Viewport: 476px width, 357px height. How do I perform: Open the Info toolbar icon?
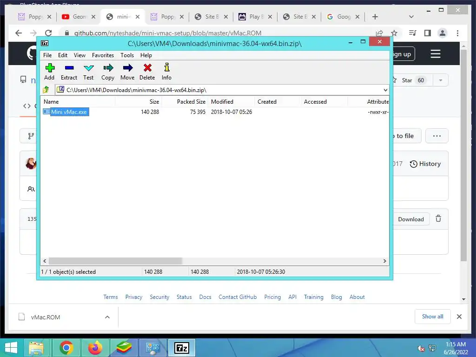[x=166, y=72]
